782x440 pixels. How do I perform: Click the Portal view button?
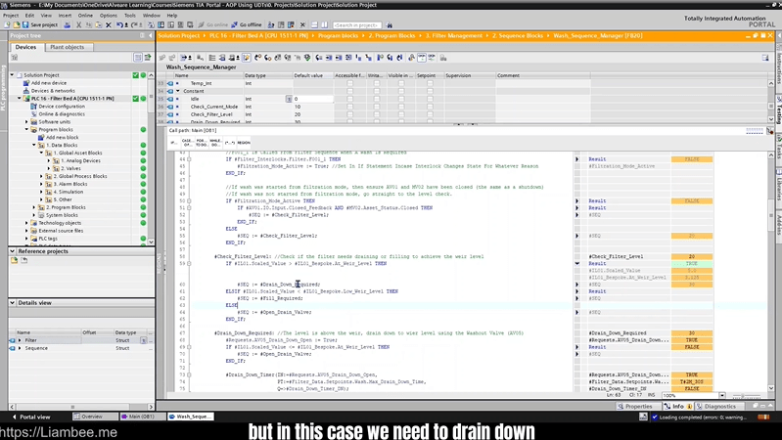pos(29,417)
